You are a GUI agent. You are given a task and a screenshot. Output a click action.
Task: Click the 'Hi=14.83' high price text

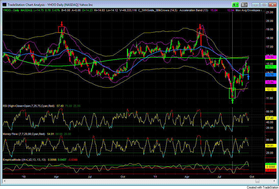pos(99,10)
